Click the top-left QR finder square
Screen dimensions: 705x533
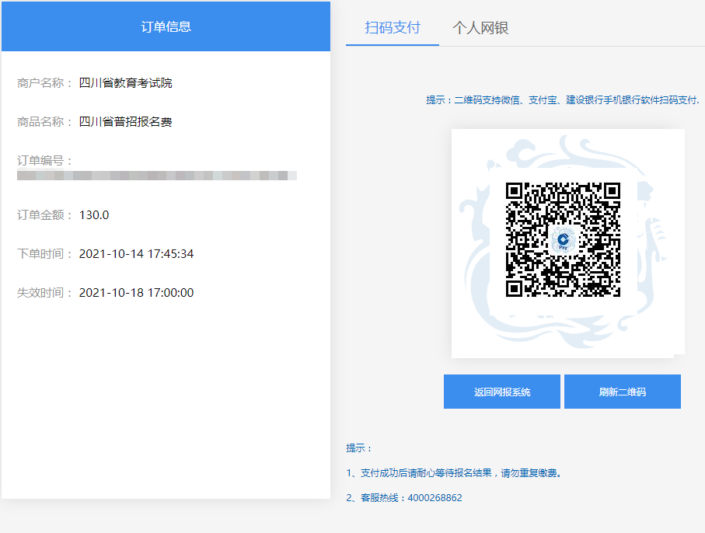coord(514,190)
